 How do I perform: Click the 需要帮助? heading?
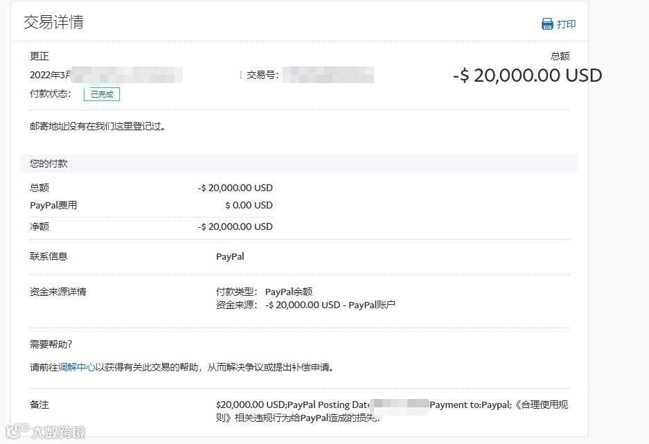click(51, 344)
